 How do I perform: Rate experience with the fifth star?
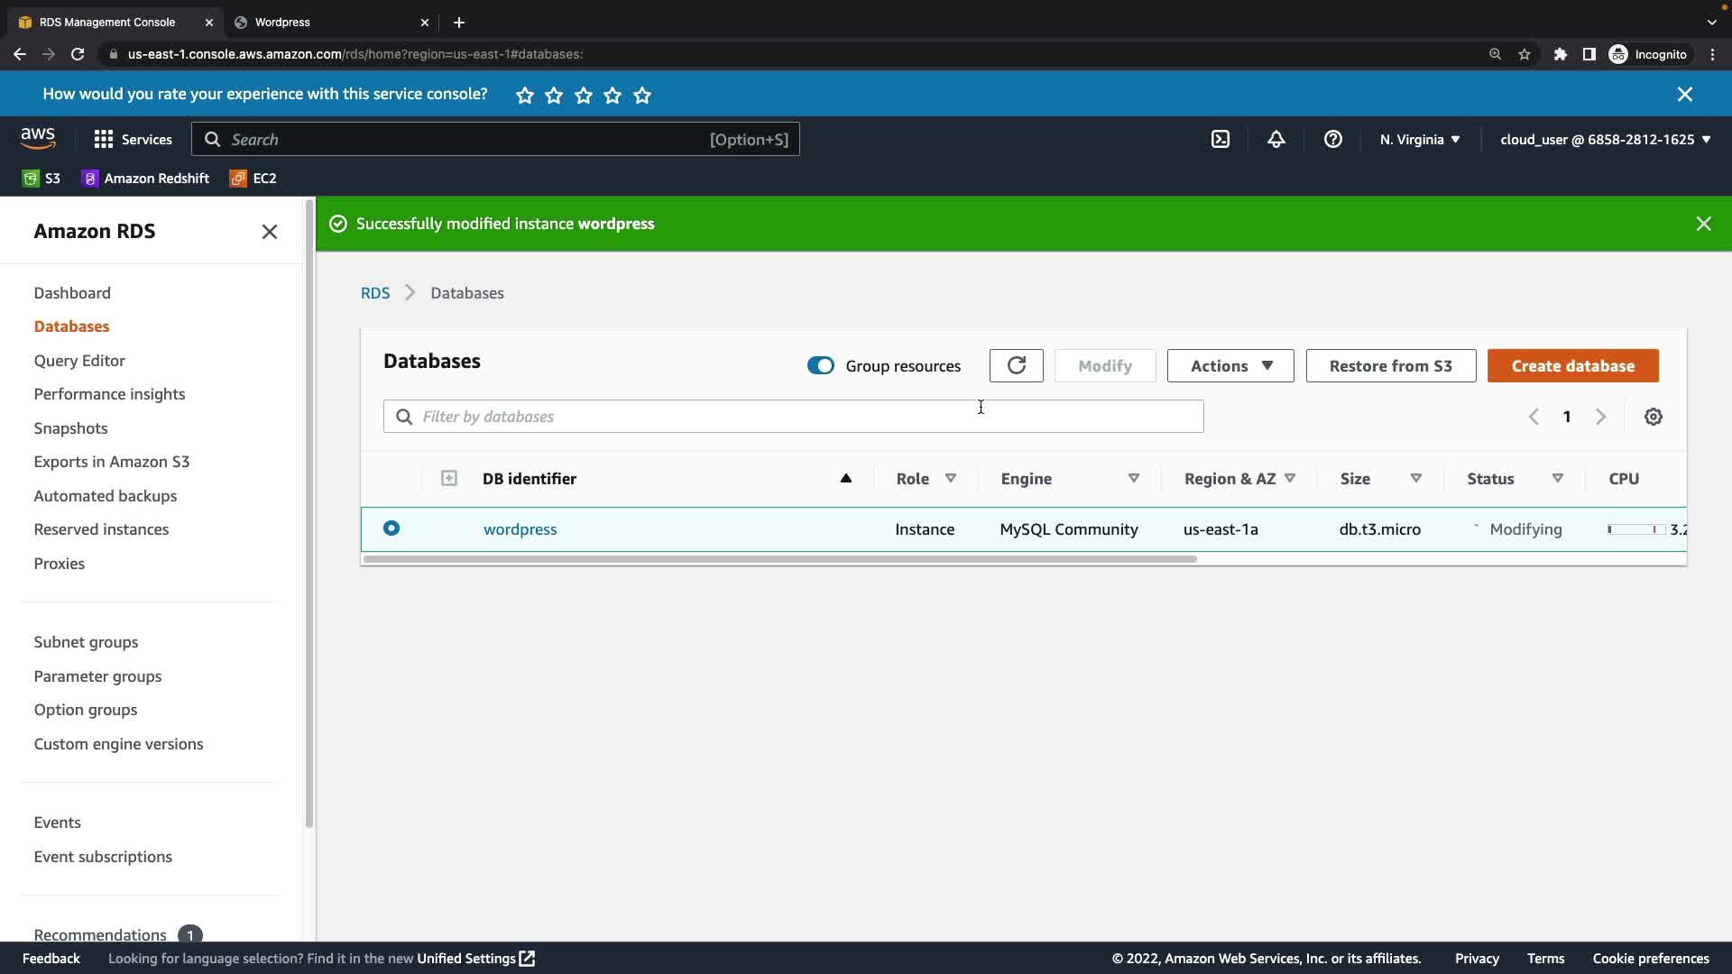[642, 96]
